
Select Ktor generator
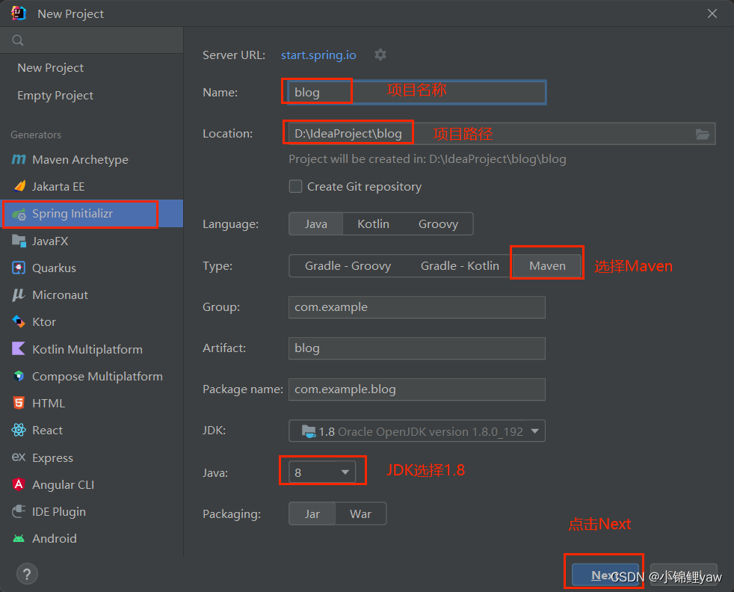(91, 322)
